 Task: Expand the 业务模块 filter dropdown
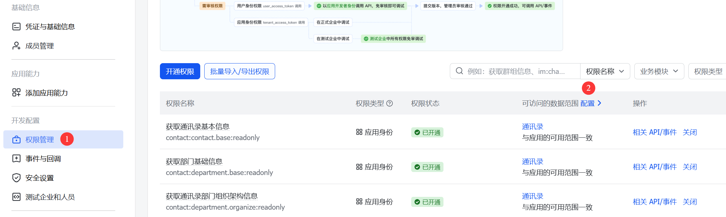tap(659, 71)
